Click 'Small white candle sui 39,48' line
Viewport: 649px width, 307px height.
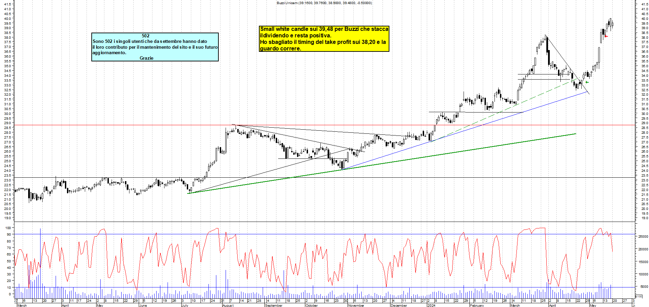[x=324, y=29]
